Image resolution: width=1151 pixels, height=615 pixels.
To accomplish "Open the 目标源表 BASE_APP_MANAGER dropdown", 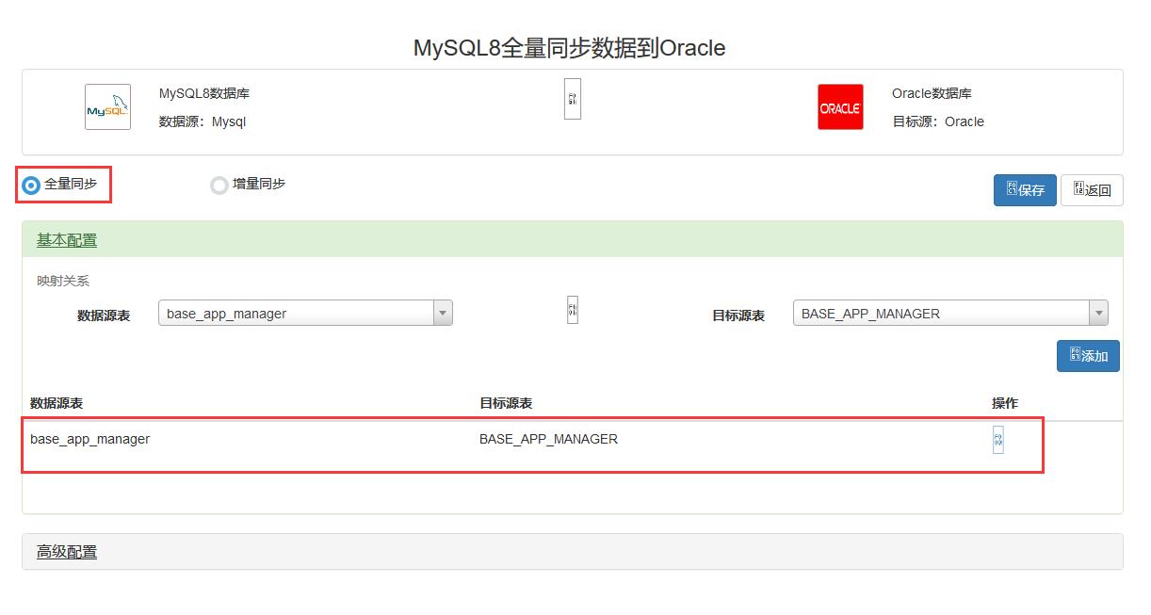I will [x=950, y=314].
